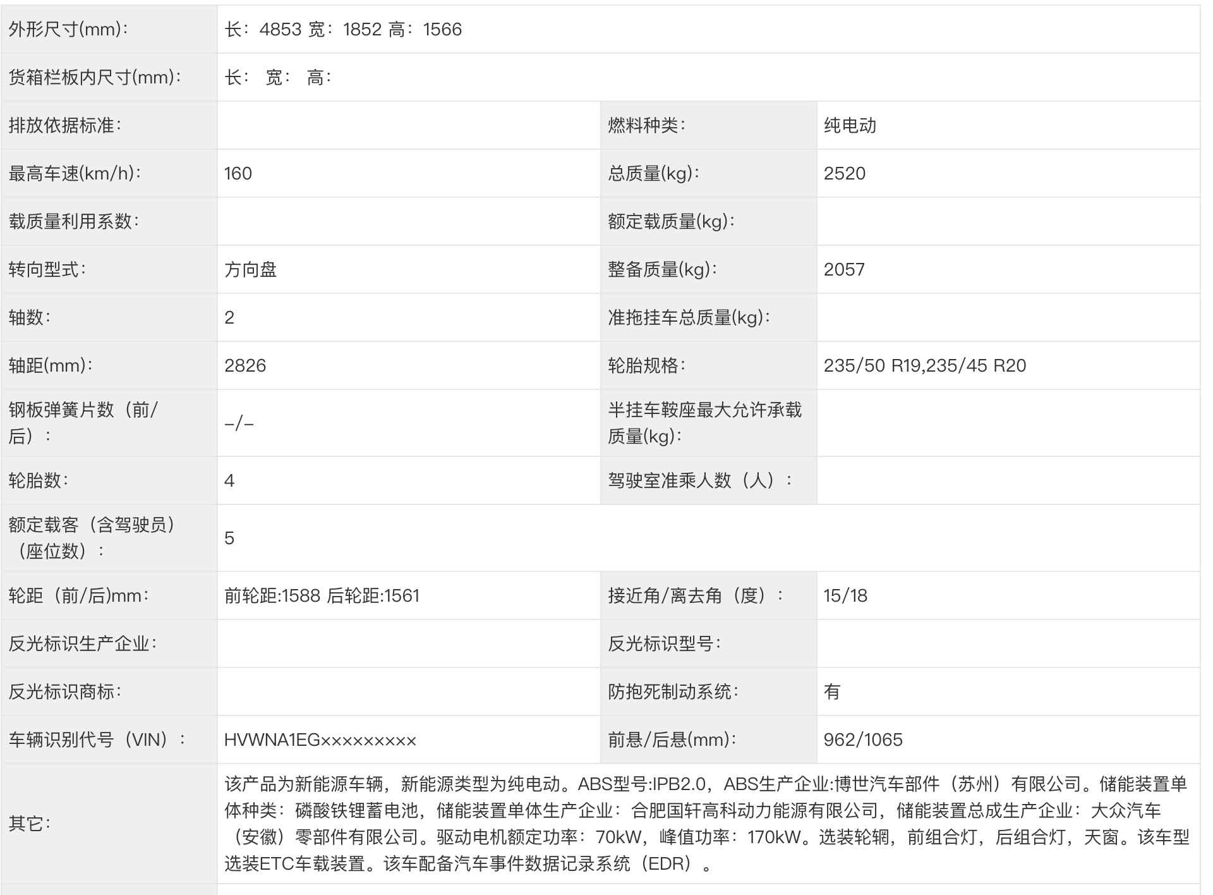Click the 其它 remarks paragraph text
This screenshot has width=1213, height=895.
706,823
